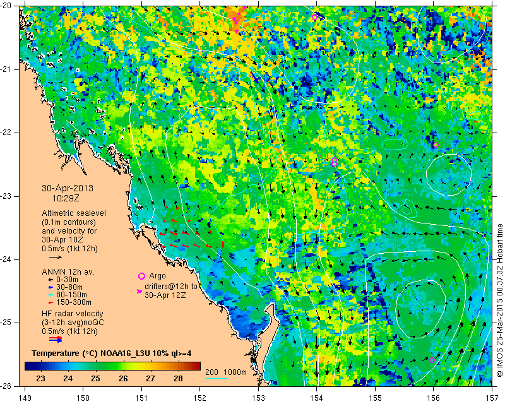Click the '150-300m' depth label
Image resolution: width=505 pixels, height=404 pixels.
tap(74, 302)
